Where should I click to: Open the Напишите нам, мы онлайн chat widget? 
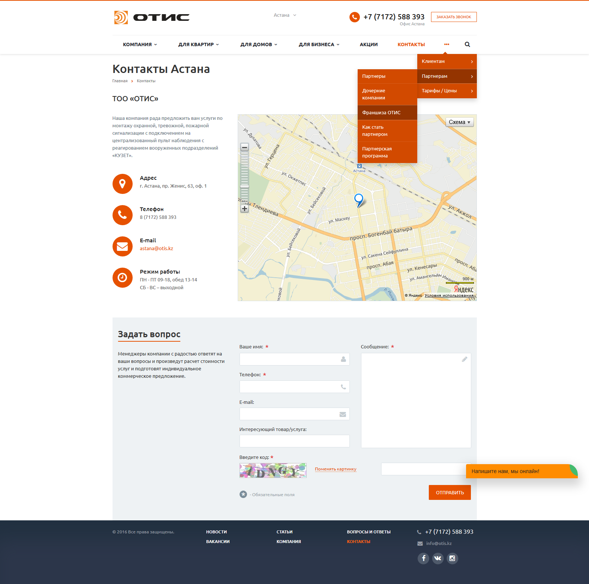pyautogui.click(x=522, y=471)
